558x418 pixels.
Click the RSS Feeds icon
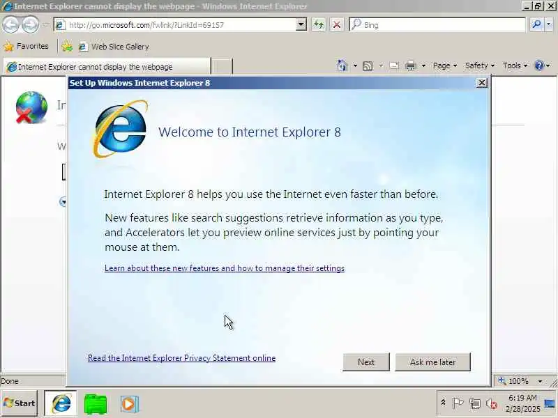[x=368, y=65]
